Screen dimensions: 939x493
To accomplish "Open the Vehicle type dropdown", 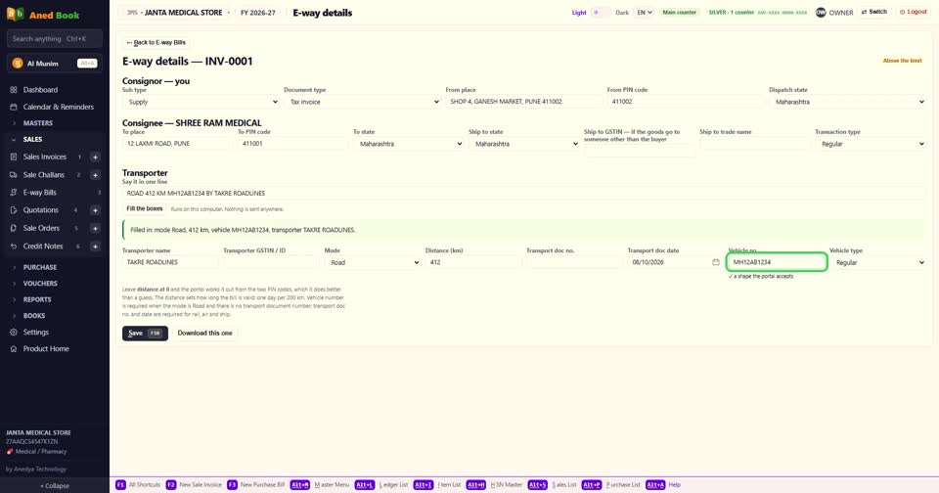I will 877,262.
